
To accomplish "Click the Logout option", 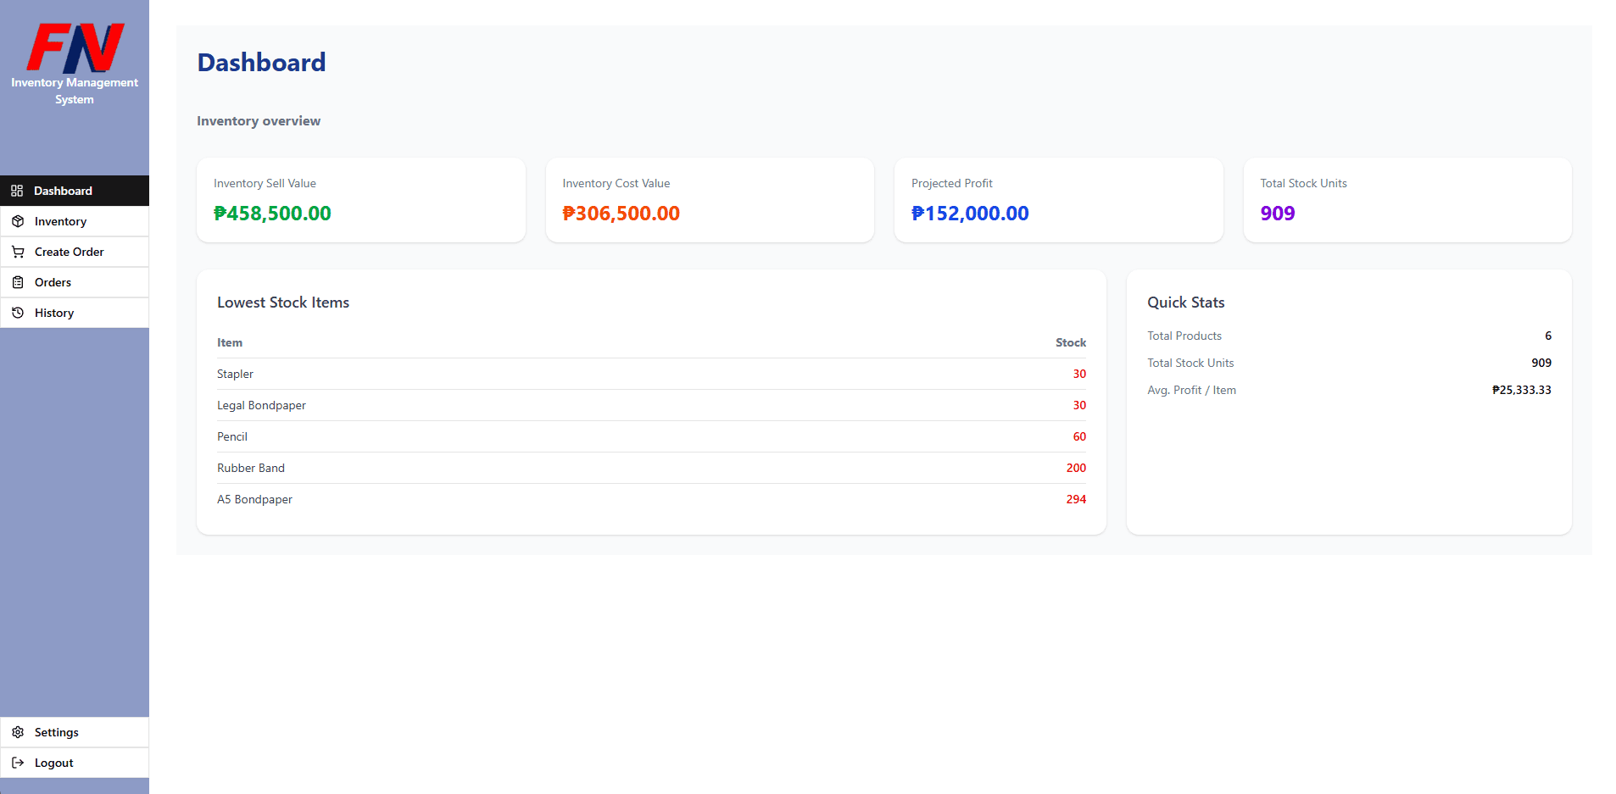I will point(53,763).
